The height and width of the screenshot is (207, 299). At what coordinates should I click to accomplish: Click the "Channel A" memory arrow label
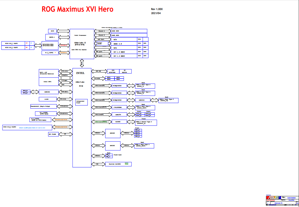click(x=102, y=31)
